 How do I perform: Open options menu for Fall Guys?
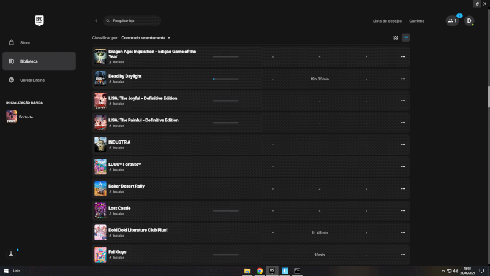(x=403, y=255)
